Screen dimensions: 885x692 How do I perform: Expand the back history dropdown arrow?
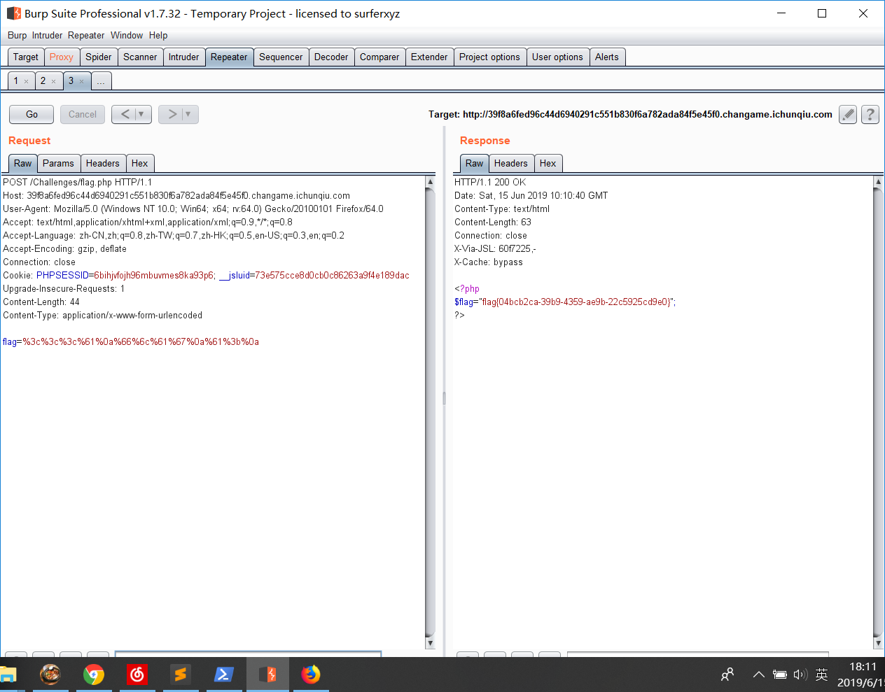click(x=141, y=114)
